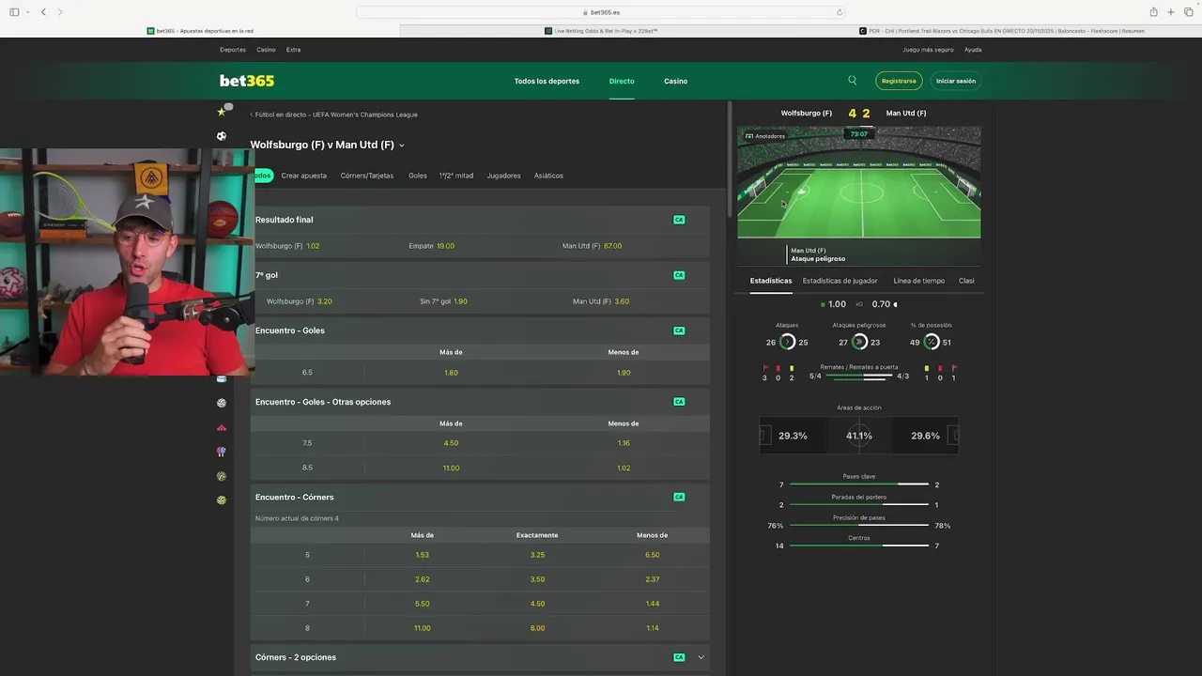Open the Directo section in main nav
Viewport: 1202px width, 676px height.
point(622,81)
